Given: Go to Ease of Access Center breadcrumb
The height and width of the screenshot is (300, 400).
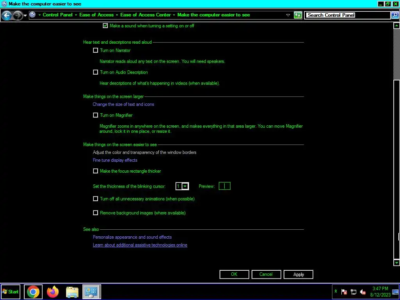Looking at the screenshot, I should tap(146, 15).
